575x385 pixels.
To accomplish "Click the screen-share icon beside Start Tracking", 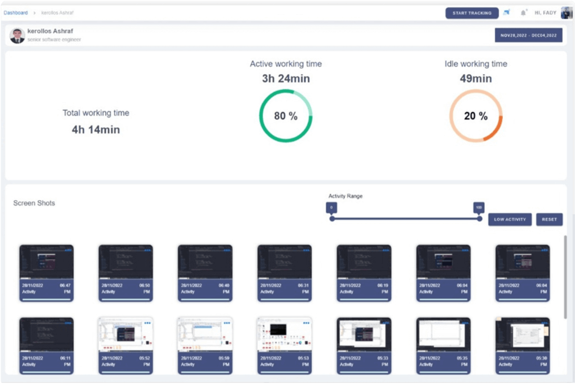I will pyautogui.click(x=507, y=12).
